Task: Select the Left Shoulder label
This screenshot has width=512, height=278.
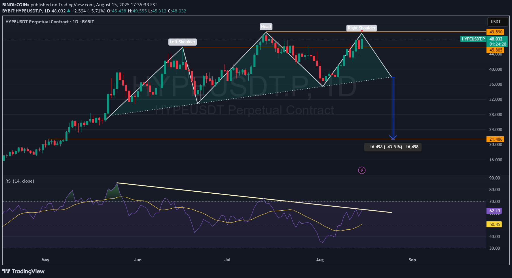Action: pos(182,42)
